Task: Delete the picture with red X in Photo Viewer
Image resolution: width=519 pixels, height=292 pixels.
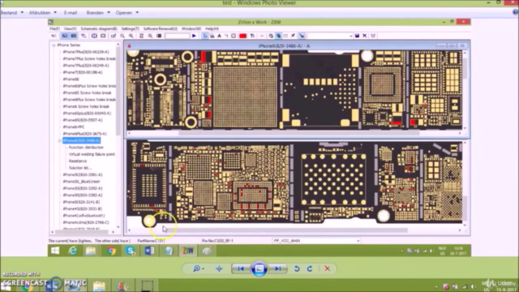Action: click(327, 268)
